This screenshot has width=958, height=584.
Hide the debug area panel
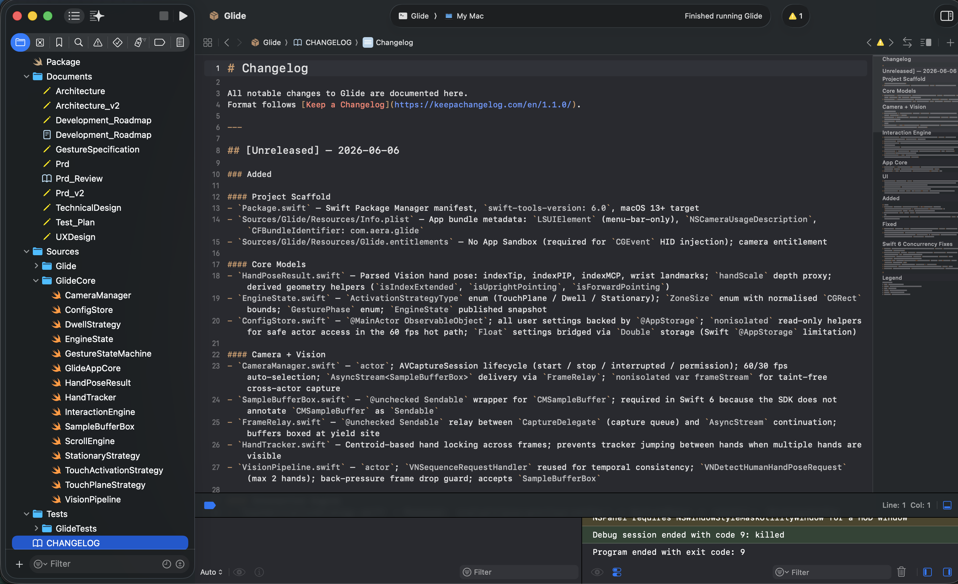point(947,505)
